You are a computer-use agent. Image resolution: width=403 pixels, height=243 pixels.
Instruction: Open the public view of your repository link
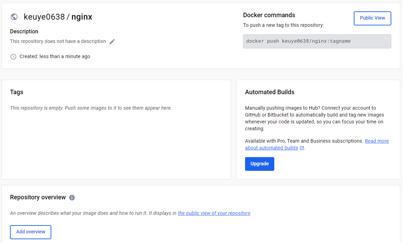214,213
